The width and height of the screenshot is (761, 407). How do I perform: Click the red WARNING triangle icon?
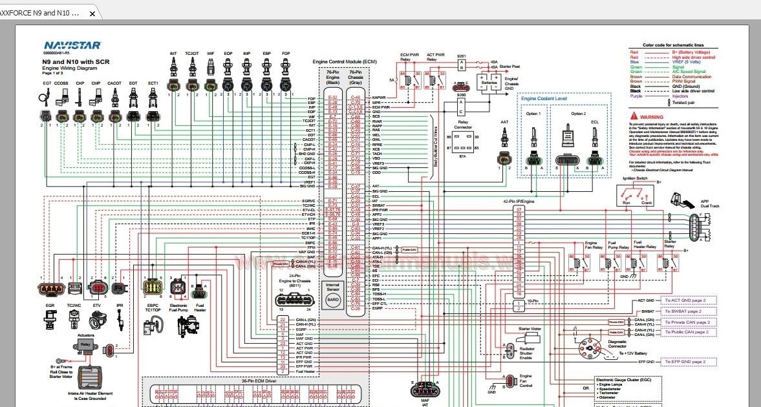[x=634, y=116]
